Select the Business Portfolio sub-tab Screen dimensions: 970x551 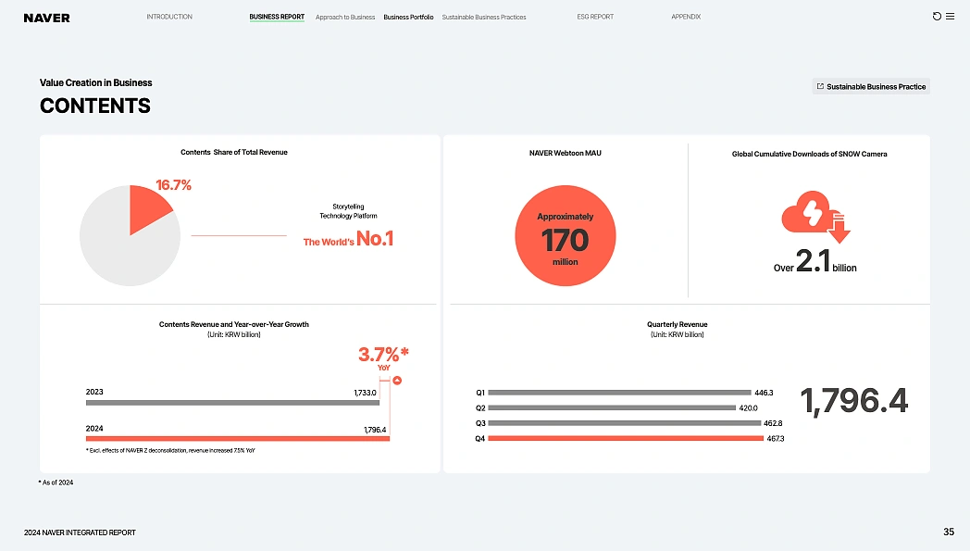coord(408,18)
